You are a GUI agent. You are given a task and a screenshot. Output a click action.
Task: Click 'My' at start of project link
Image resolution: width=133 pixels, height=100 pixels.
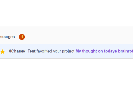point(78,51)
